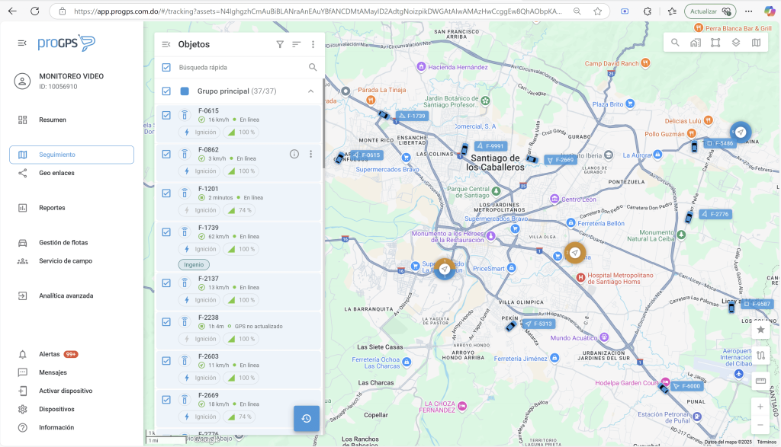Toggle the Grupo principal checkbox

[x=166, y=91]
